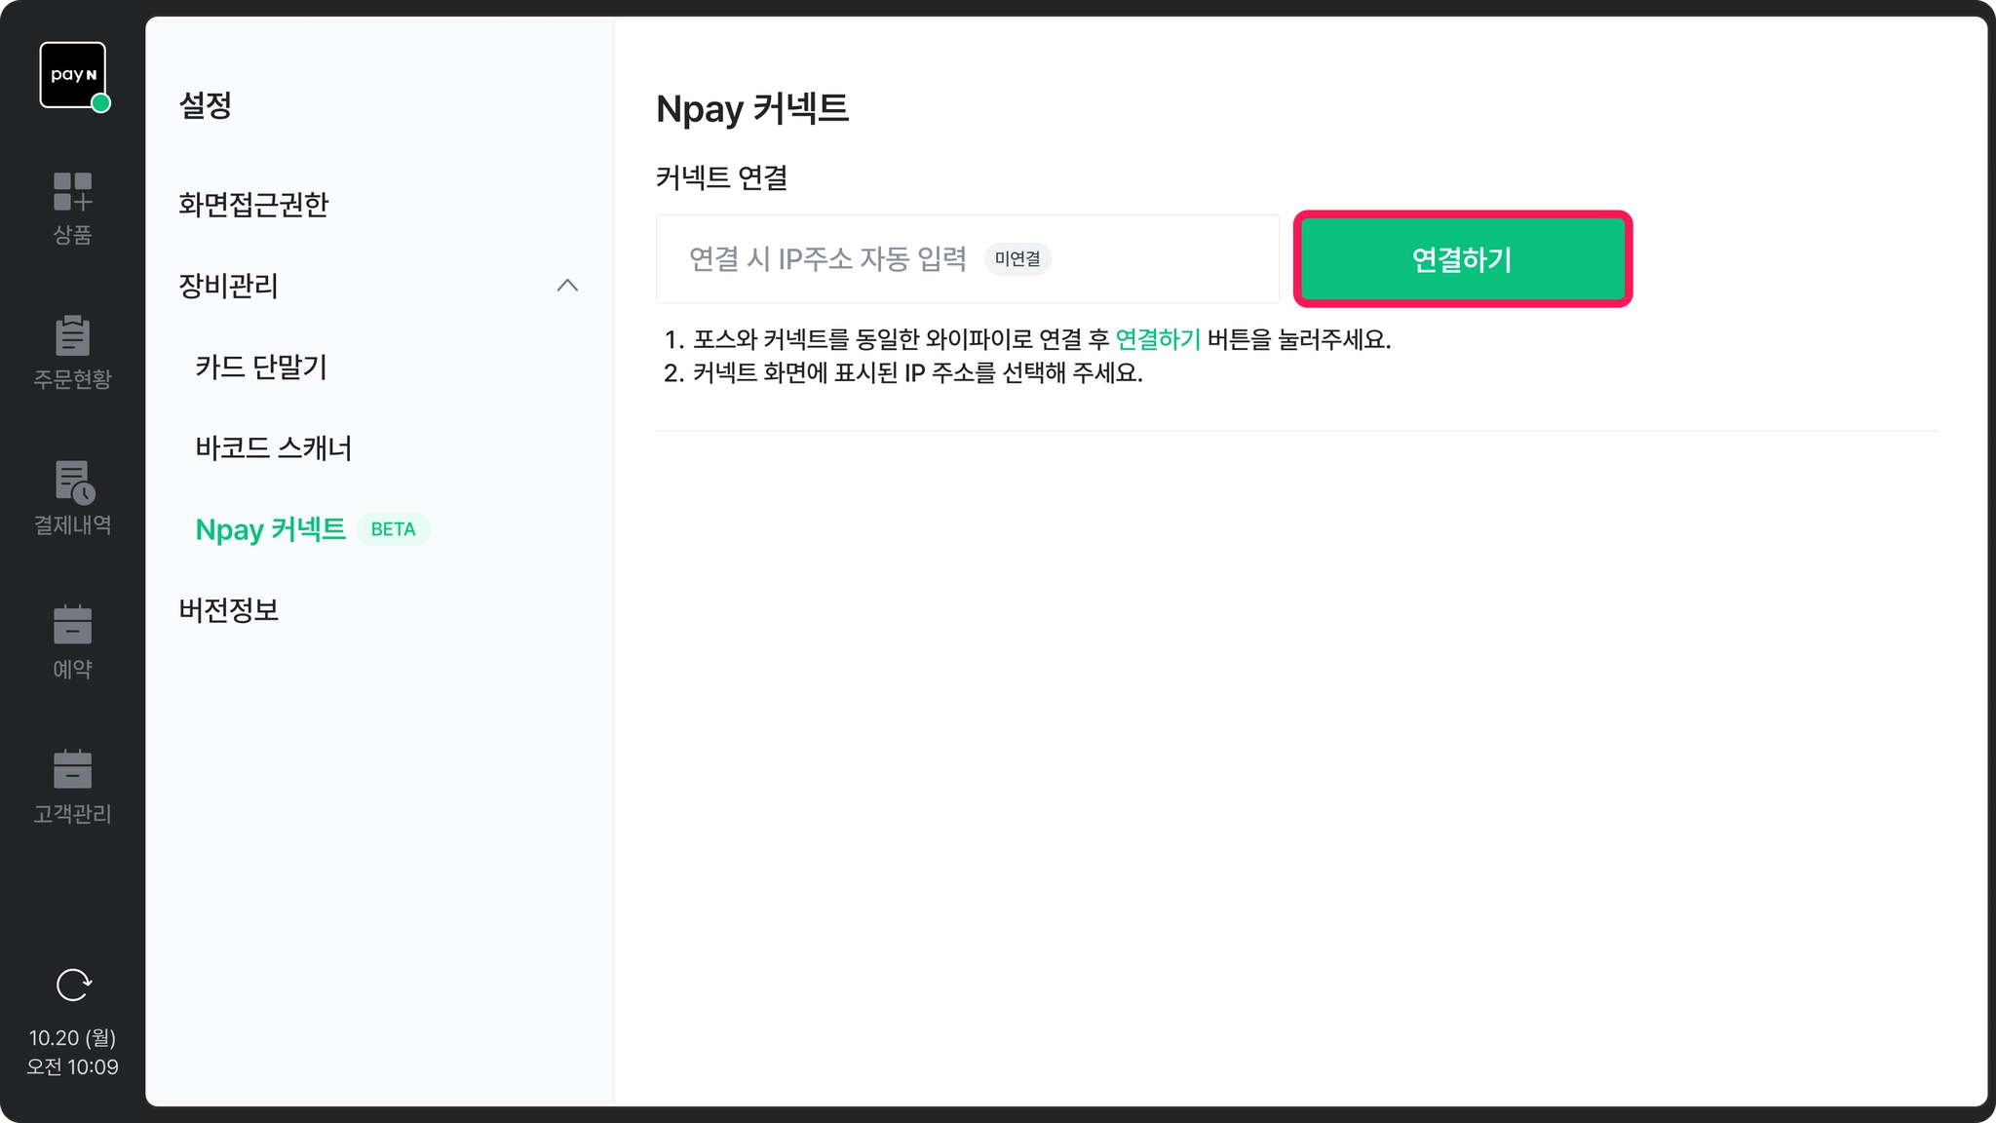
Task: Open the 주문현황 order status icon
Action: (x=72, y=336)
